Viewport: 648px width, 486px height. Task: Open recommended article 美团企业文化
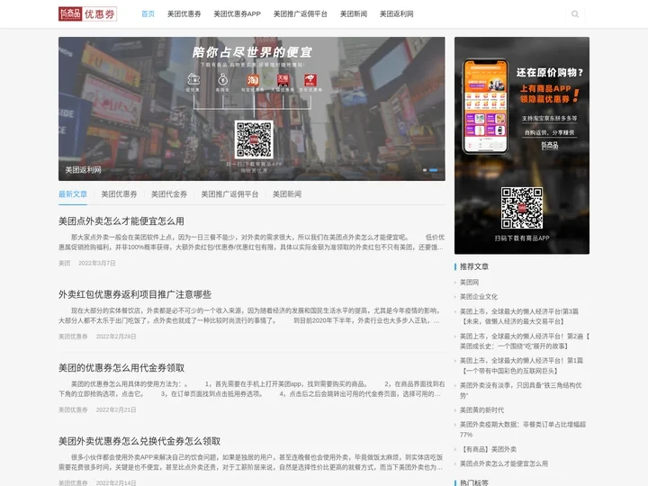479,297
